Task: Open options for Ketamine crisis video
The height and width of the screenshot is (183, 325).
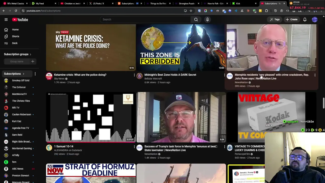Action: coord(134,75)
